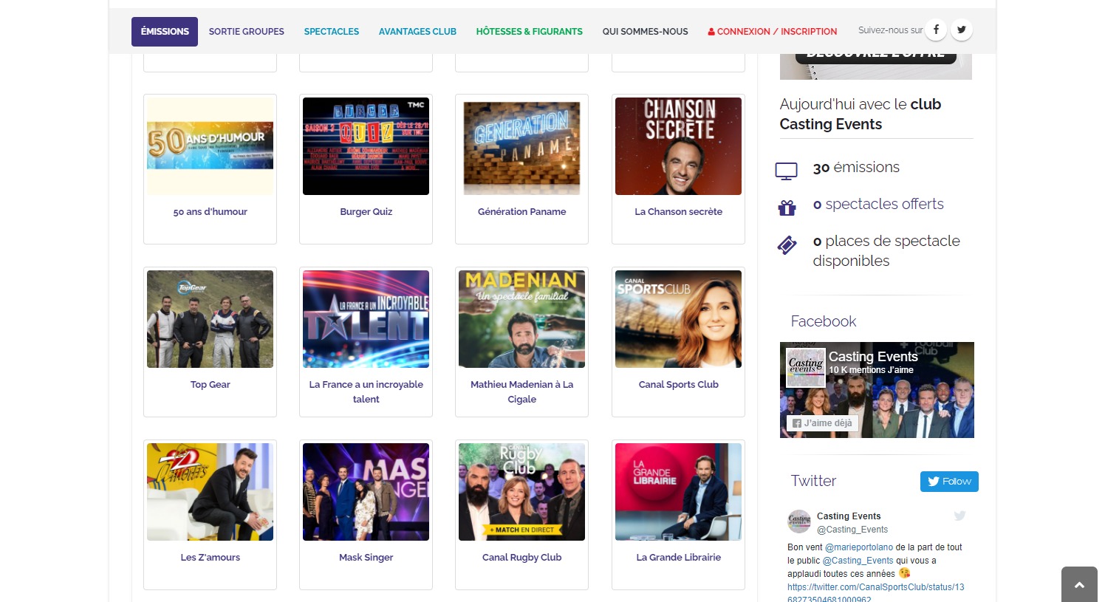Click the Twitter Follow button
Viewport: 1105px width, 602px height.
949,482
